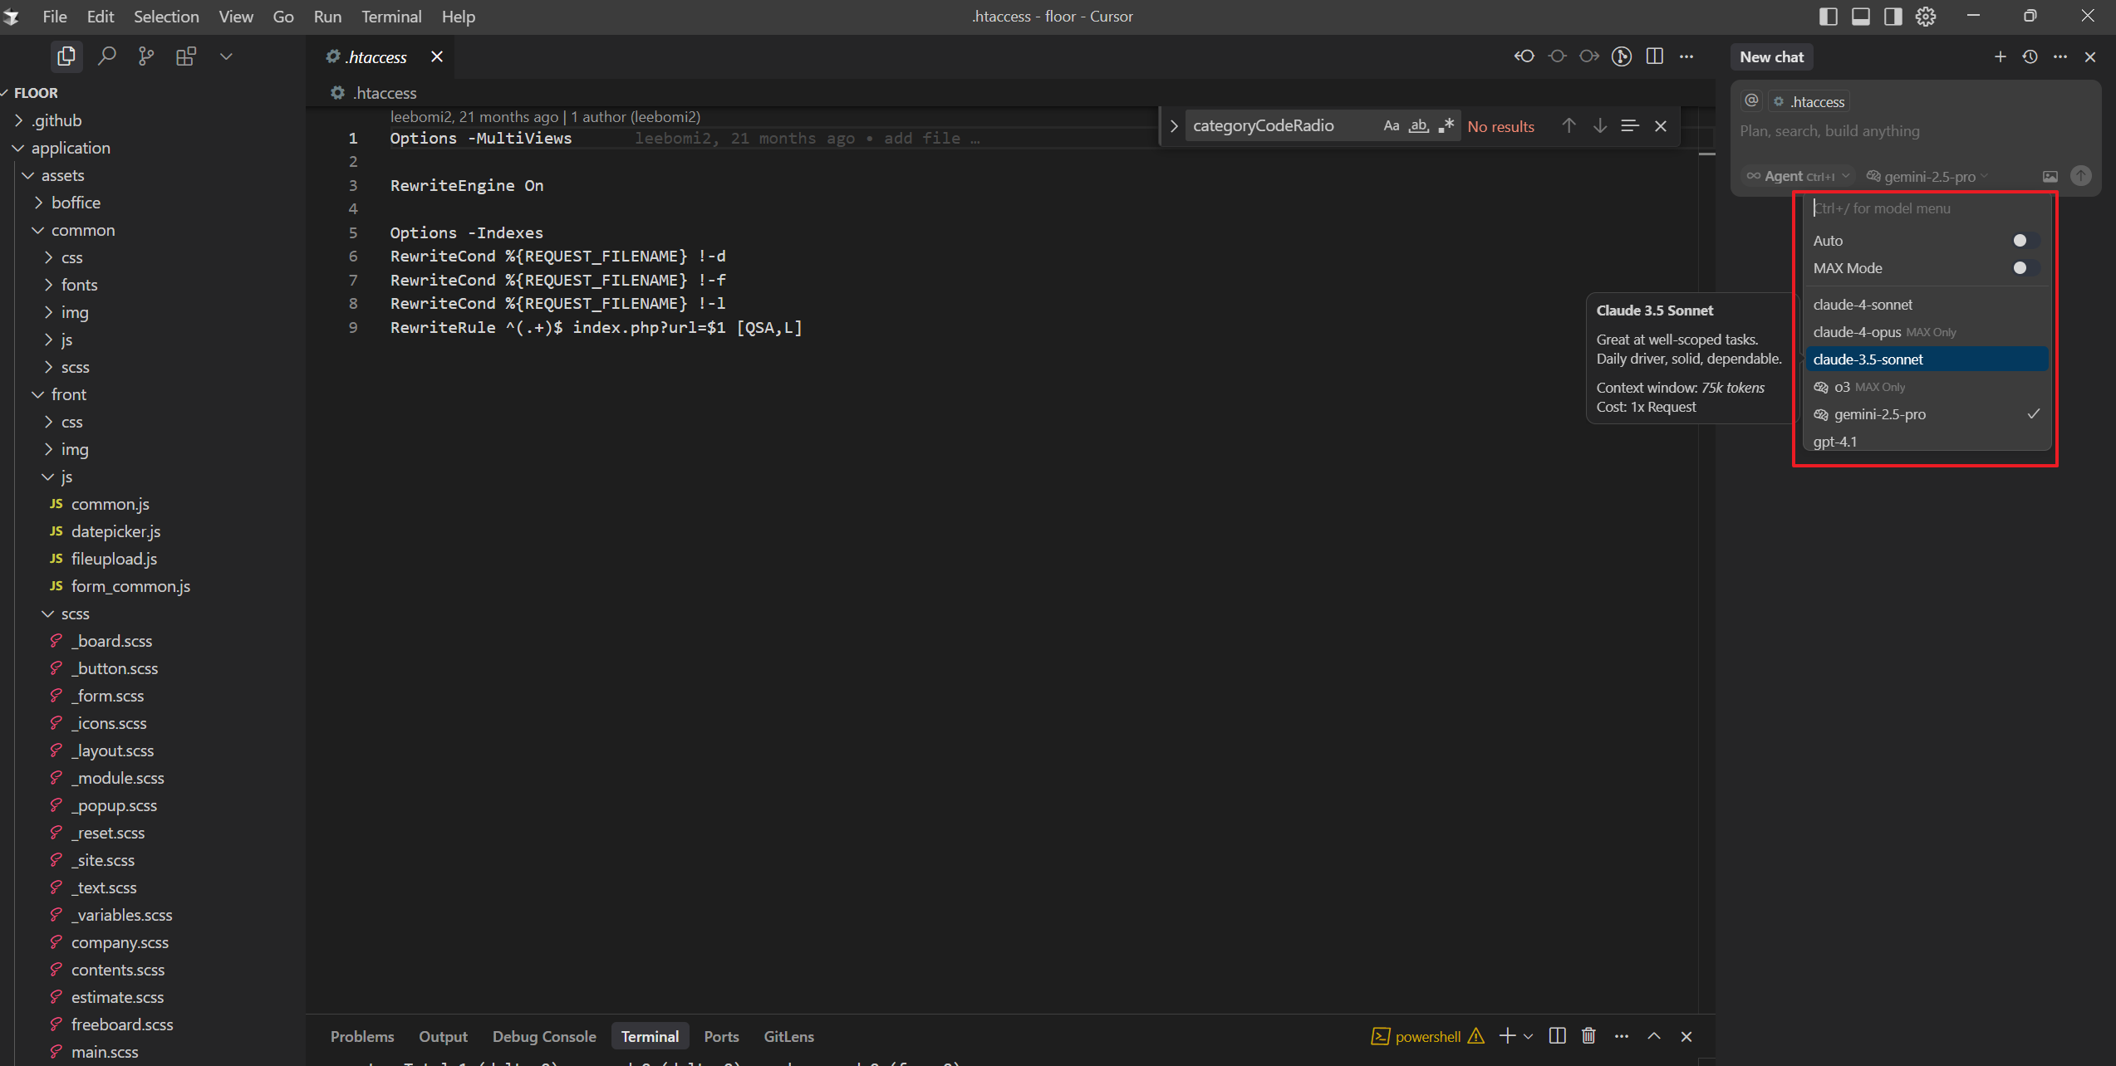
Task: Open the Search view icon
Action: click(106, 56)
